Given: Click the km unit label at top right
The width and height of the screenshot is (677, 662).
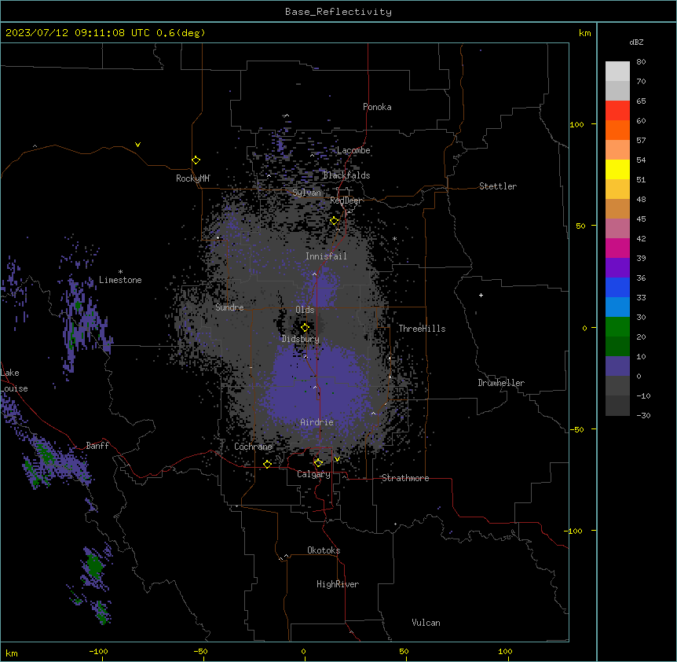Looking at the screenshot, I should point(584,33).
